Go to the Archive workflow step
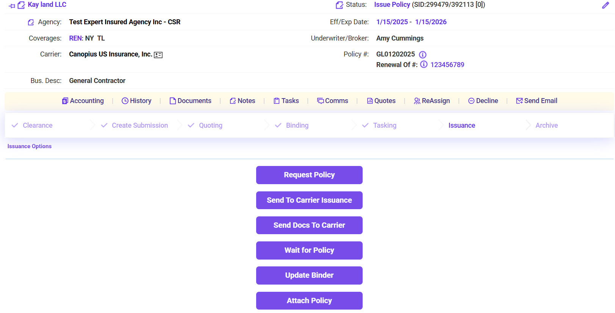This screenshot has height=313, width=615. click(546, 125)
